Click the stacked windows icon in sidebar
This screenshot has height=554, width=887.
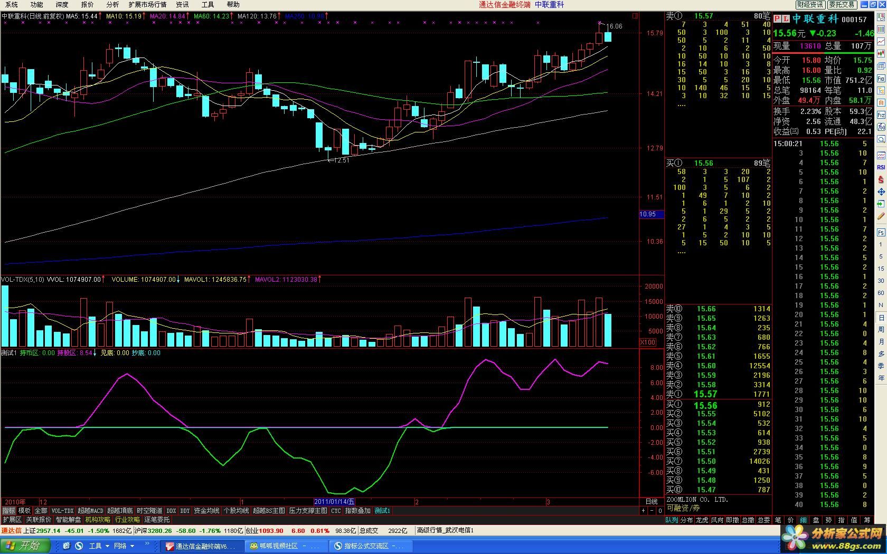point(881,65)
